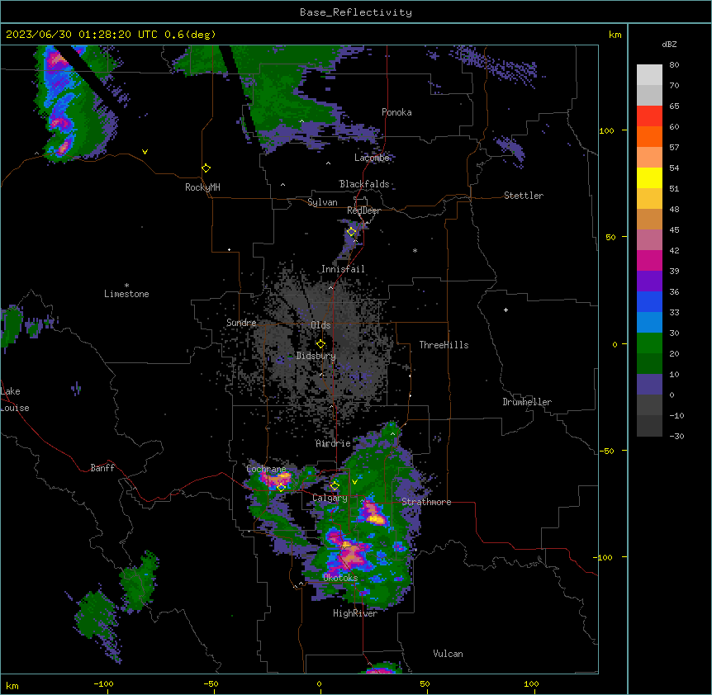Click the light grey 70-80 dBZ legend swatch
The height and width of the screenshot is (695, 712).
pos(649,75)
